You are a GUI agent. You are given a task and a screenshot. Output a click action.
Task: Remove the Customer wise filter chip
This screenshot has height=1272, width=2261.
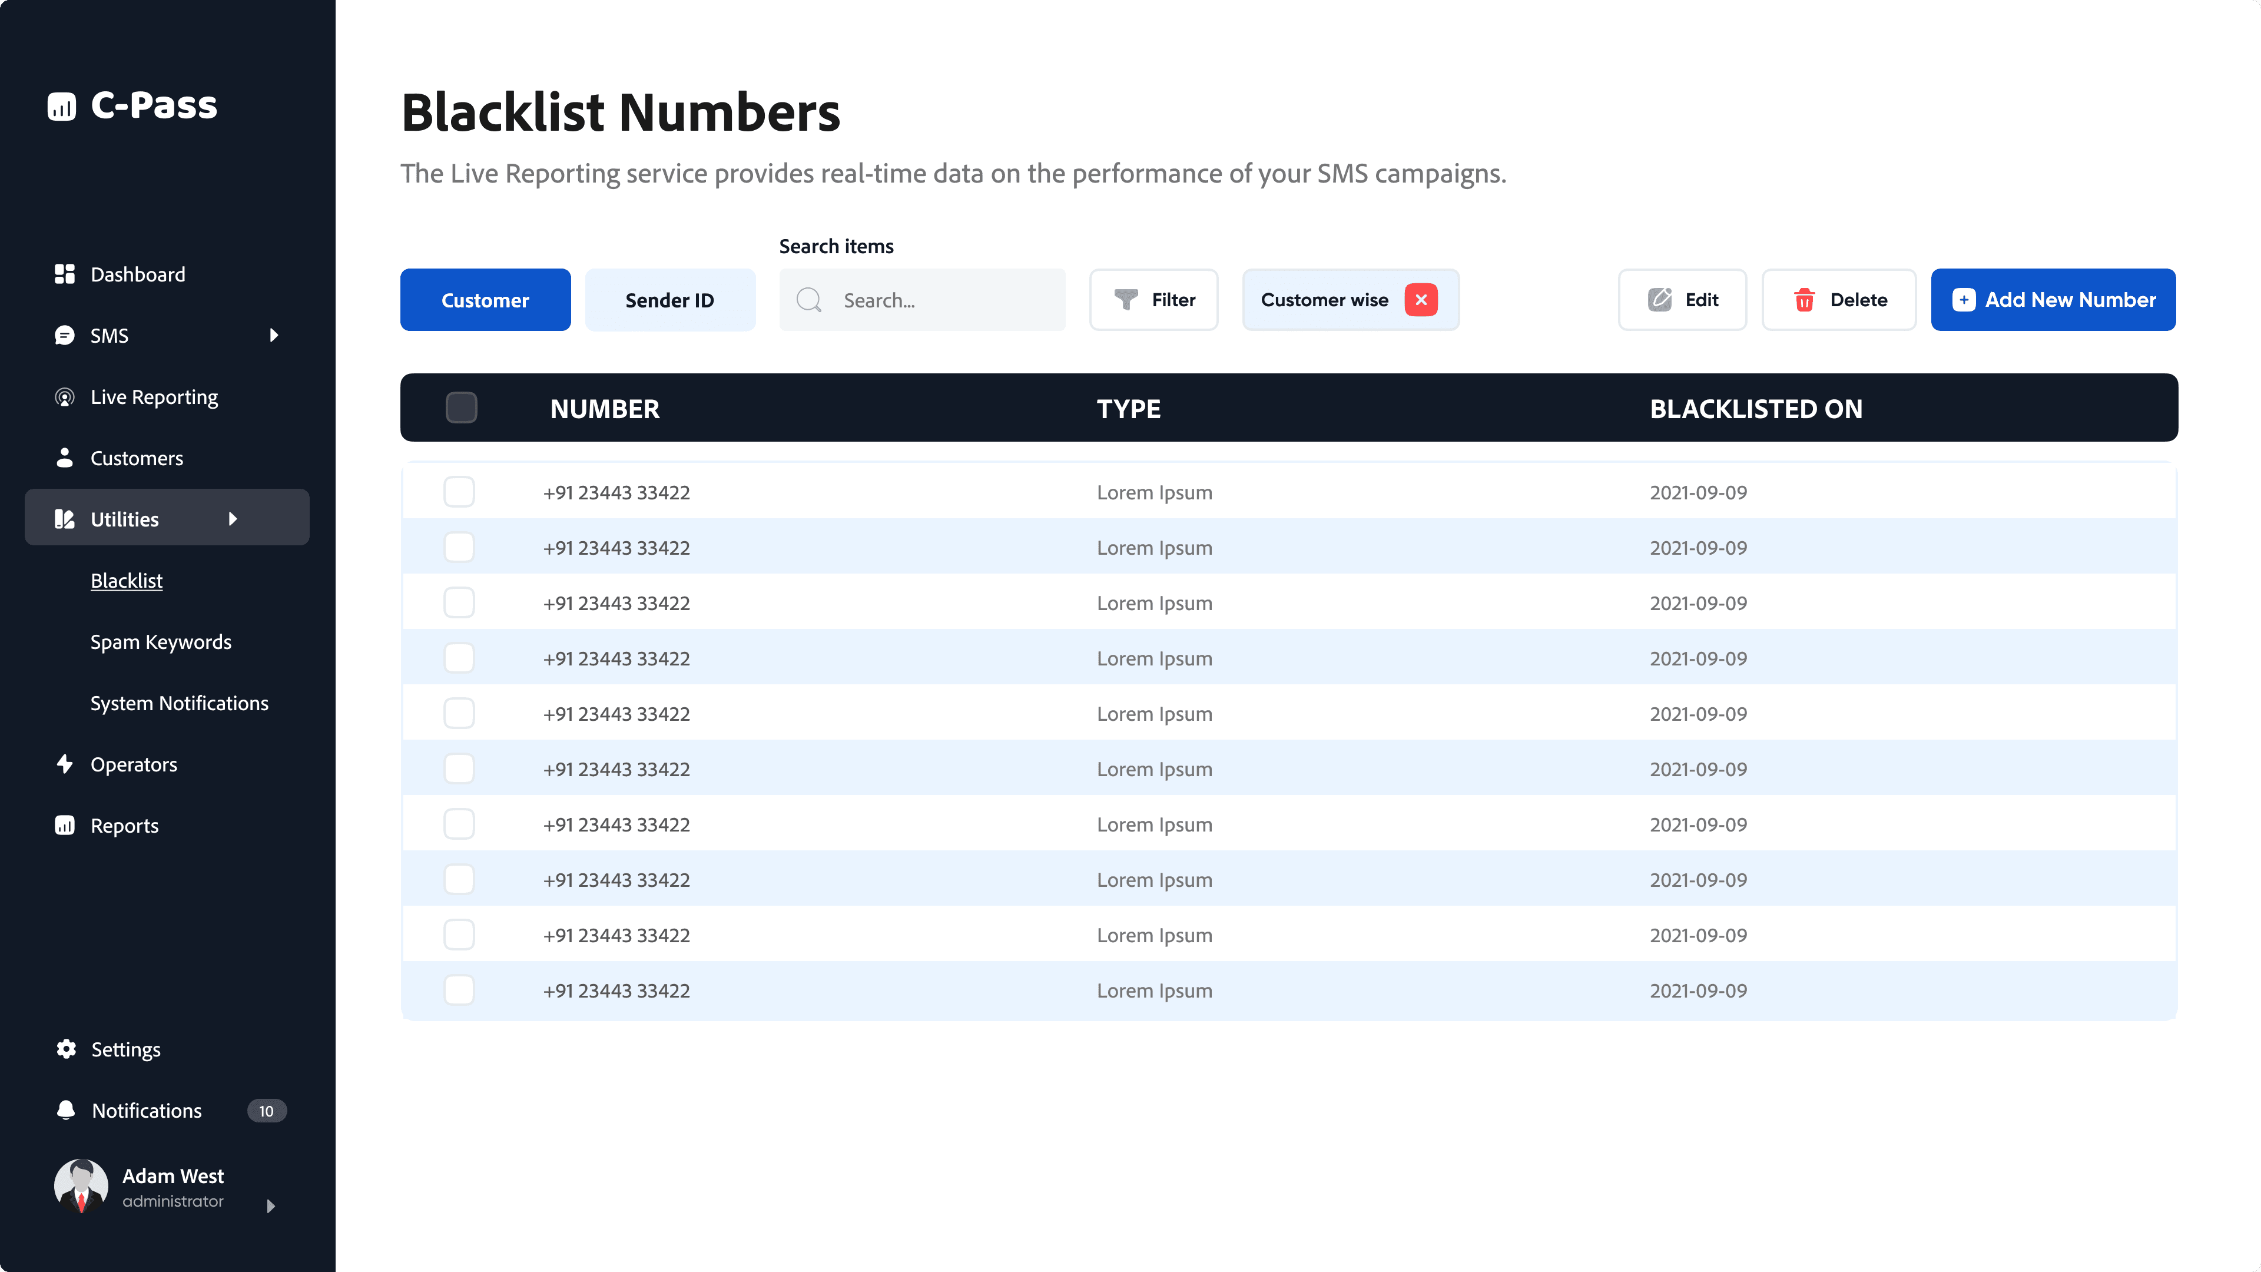[x=1420, y=300]
